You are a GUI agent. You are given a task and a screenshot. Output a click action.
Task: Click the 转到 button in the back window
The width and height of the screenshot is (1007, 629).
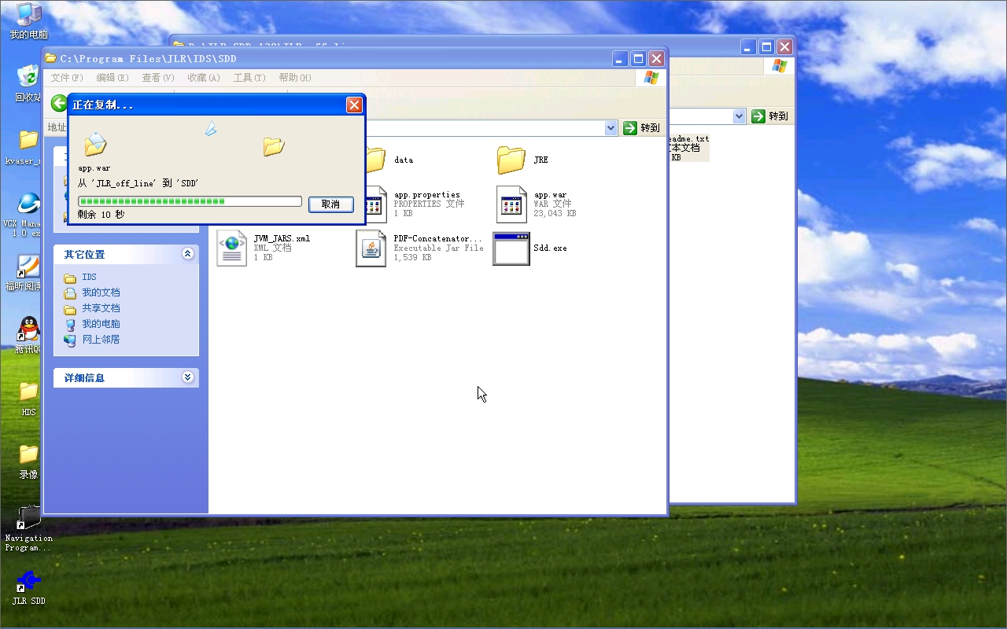[770, 116]
